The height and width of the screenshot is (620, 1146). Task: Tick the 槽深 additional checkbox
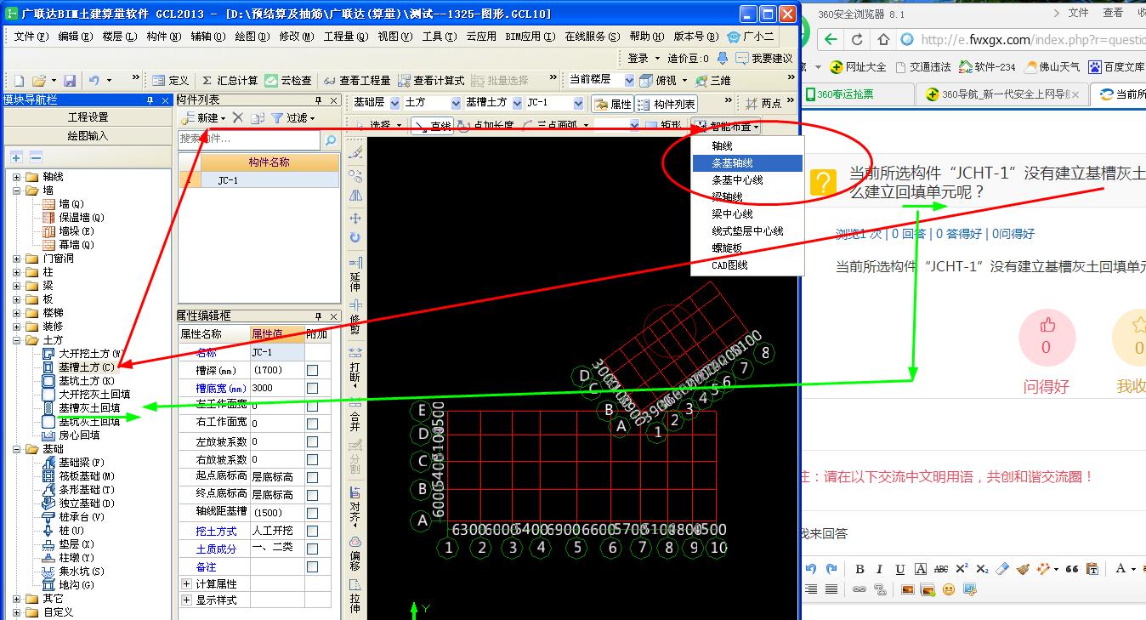coord(313,371)
